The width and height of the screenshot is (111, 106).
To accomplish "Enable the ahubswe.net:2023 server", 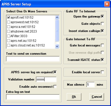I will tap(8, 31).
